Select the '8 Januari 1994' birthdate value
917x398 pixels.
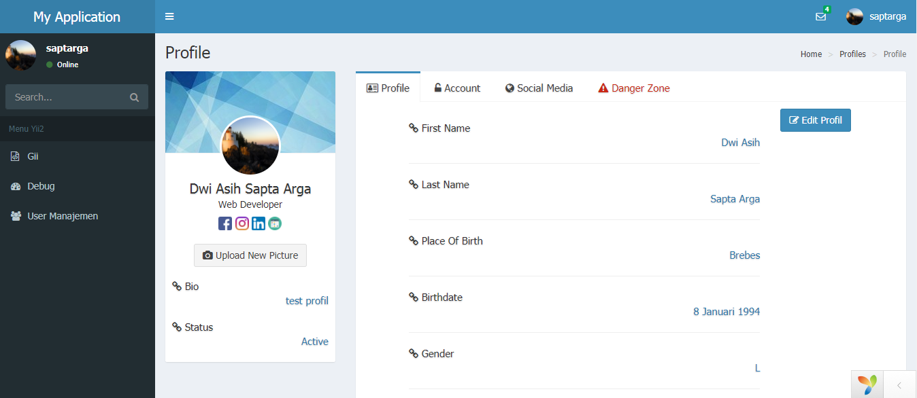click(x=727, y=312)
